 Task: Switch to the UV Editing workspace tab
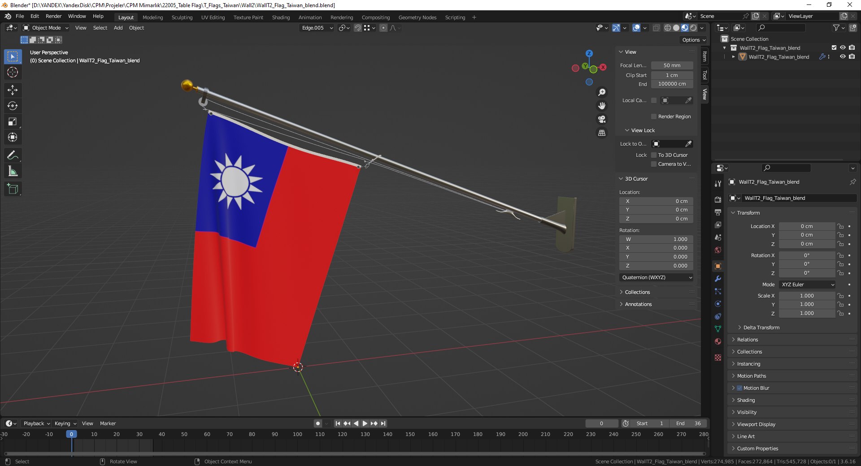pyautogui.click(x=213, y=17)
